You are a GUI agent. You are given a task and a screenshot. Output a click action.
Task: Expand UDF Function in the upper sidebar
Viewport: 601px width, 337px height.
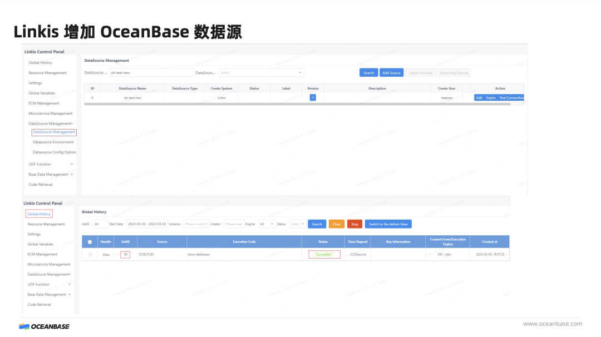(x=51, y=164)
